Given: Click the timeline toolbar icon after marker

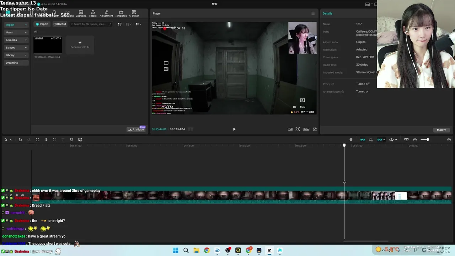Looking at the screenshot, I should tap(80, 140).
